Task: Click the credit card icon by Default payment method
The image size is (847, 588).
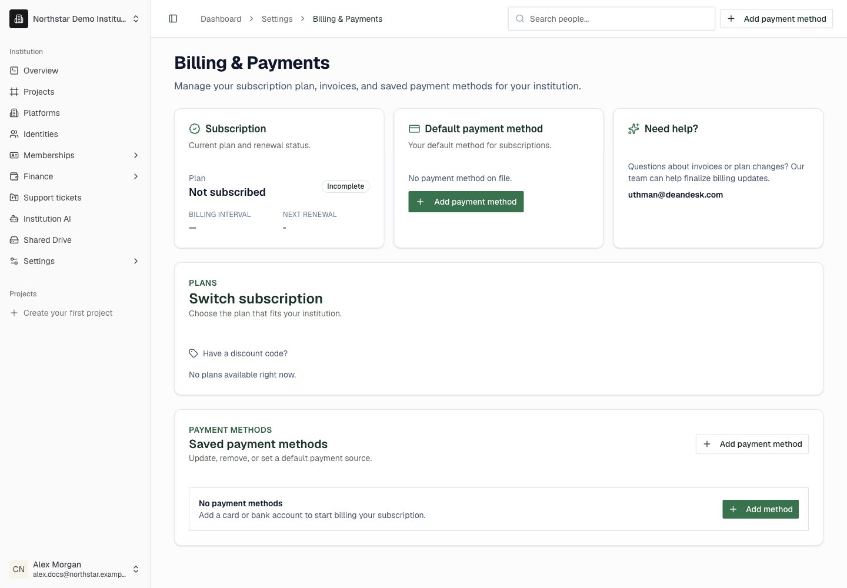Action: point(414,129)
